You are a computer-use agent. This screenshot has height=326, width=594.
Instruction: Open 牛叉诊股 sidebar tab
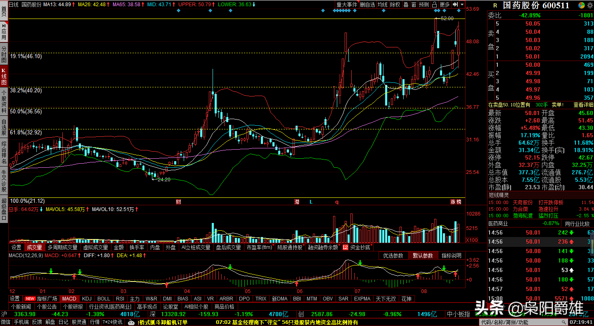tap(4, 180)
